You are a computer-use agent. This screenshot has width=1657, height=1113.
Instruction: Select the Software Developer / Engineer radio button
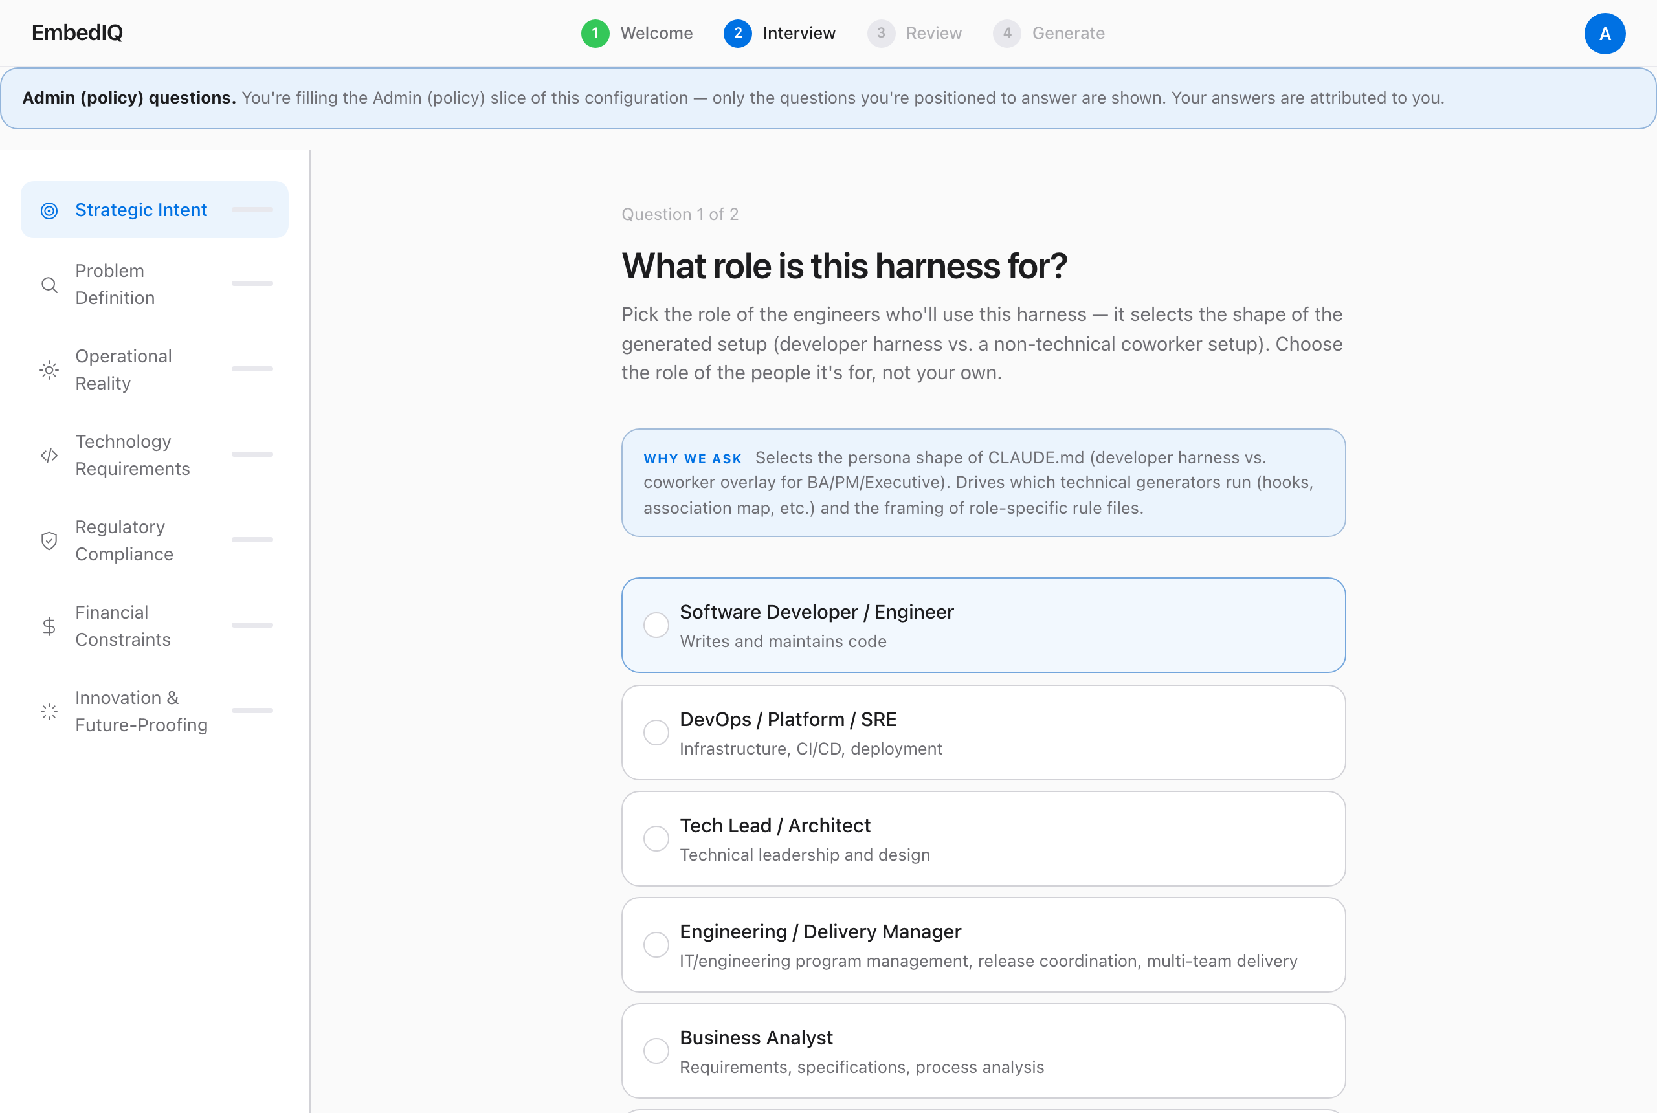656,625
